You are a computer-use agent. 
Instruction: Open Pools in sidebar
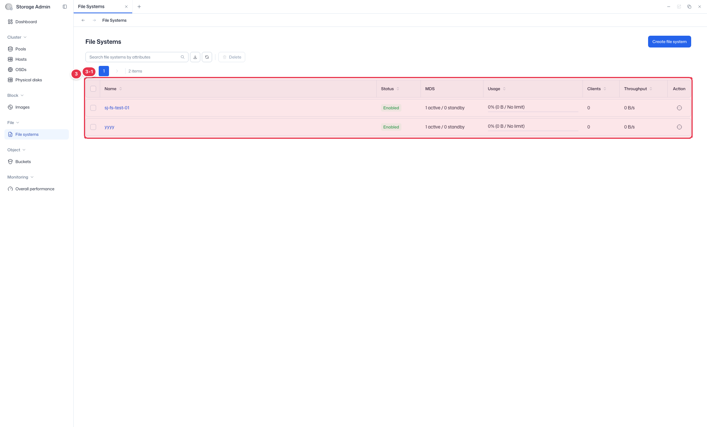pos(36,49)
